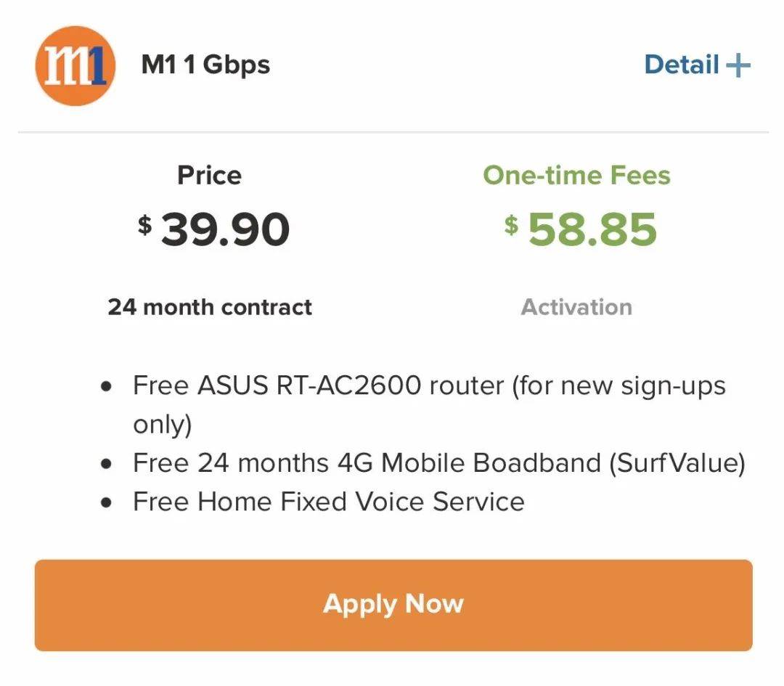Open the Detail link
The height and width of the screenshot is (686, 784).
coord(681,65)
